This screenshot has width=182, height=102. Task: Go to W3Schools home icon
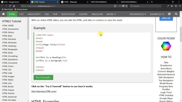[3, 14]
